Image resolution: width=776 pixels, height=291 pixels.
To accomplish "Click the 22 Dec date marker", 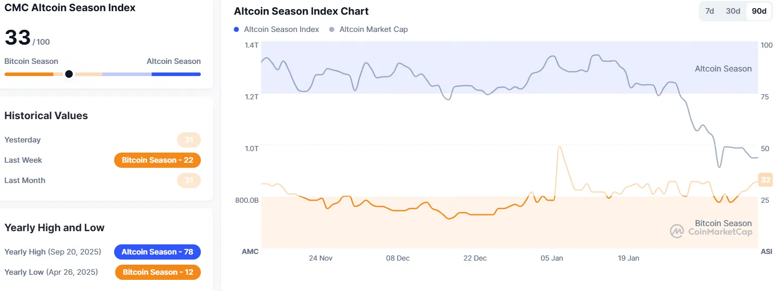I will click(x=475, y=258).
